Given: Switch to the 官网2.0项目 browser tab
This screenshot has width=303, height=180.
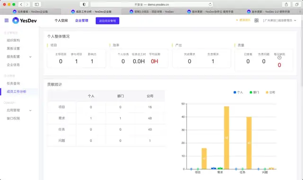Looking at the screenshot, I should coord(151,11).
